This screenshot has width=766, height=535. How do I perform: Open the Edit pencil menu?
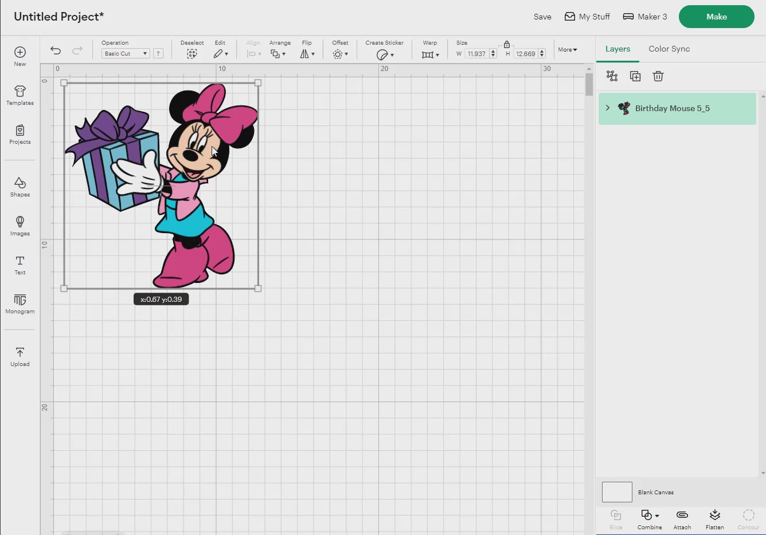pyautogui.click(x=221, y=54)
